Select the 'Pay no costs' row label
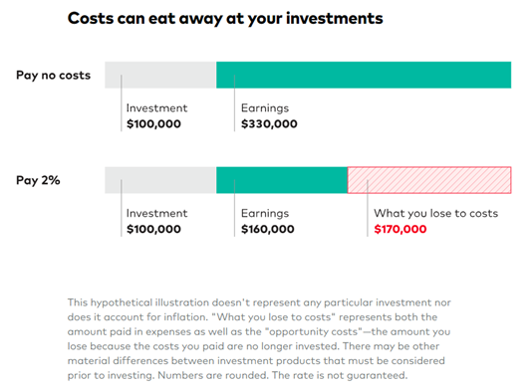Viewport: 532px width, 391px height. (53, 76)
